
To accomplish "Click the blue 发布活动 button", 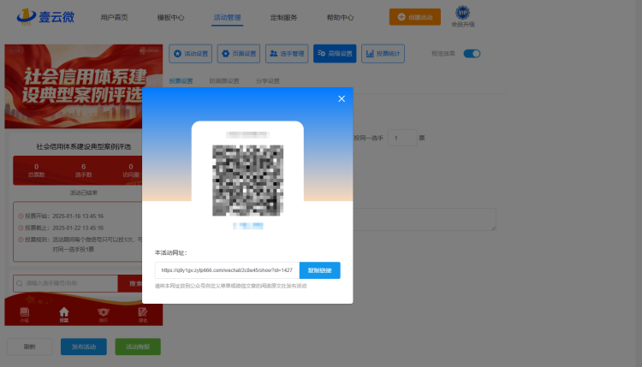I will [84, 346].
